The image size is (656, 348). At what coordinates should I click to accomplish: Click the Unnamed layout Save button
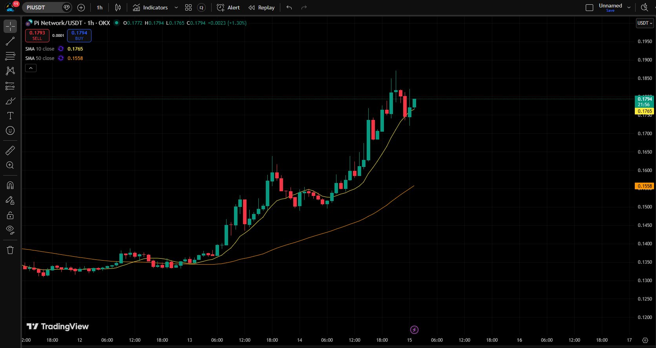tap(610, 11)
